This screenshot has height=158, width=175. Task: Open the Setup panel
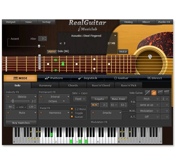46,22
